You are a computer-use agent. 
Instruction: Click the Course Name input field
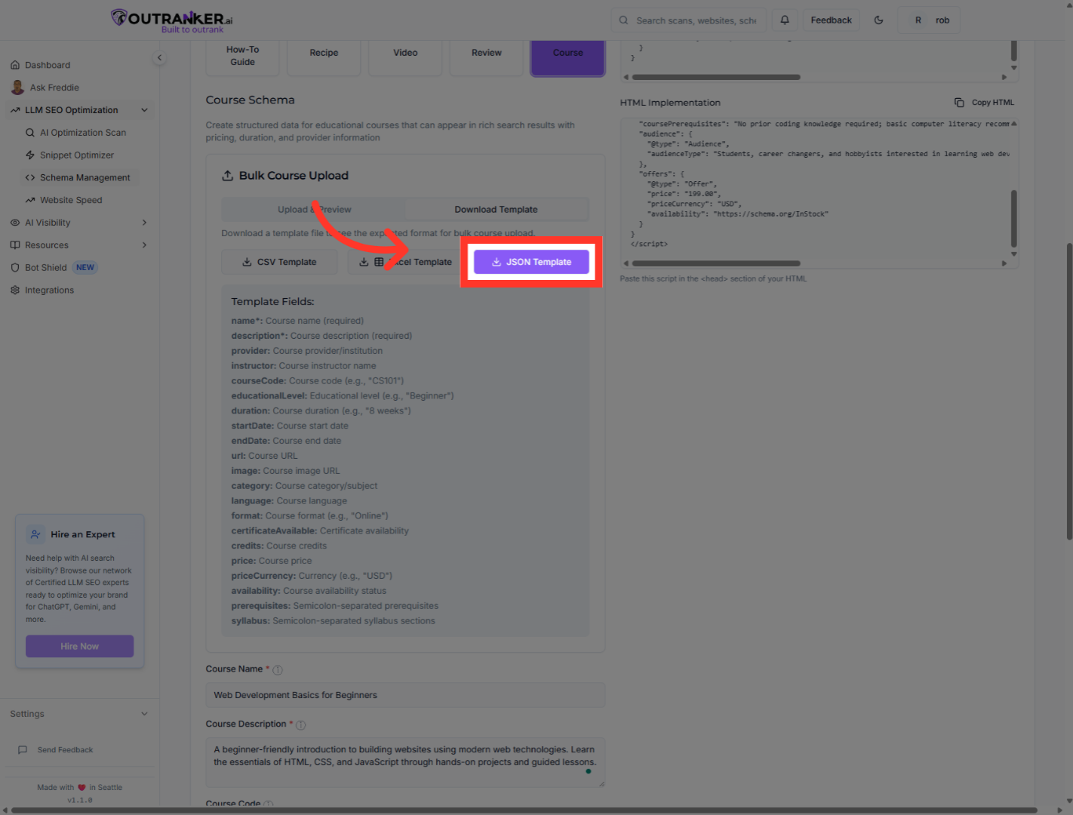click(405, 695)
